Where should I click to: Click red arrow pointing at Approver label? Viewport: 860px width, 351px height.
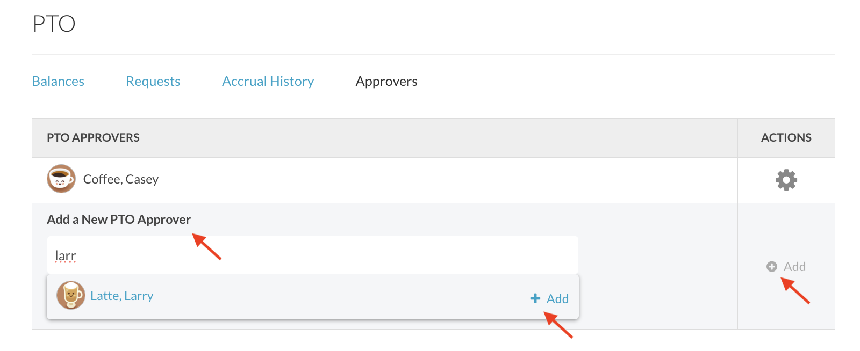coord(207,247)
